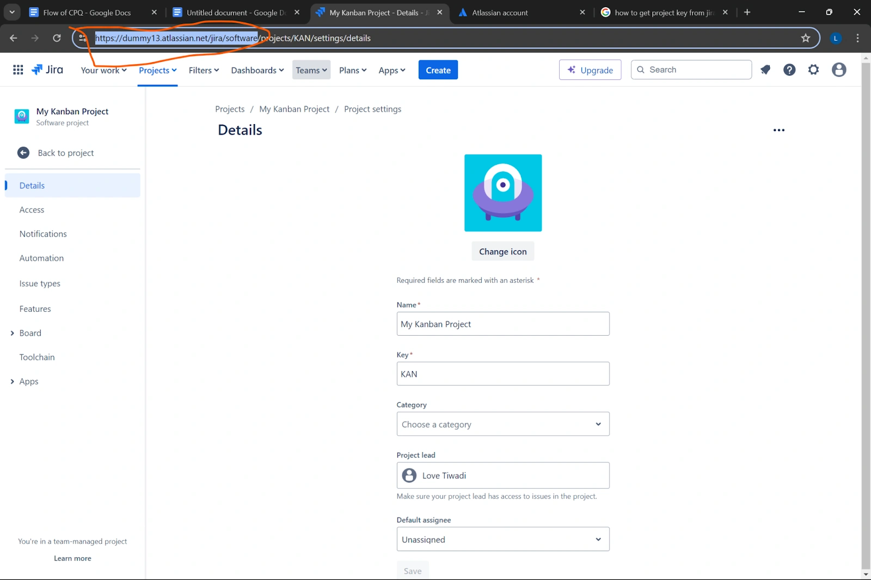The height and width of the screenshot is (580, 871).
Task: Expand the Apps section in sidebar
Action: [x=12, y=381]
